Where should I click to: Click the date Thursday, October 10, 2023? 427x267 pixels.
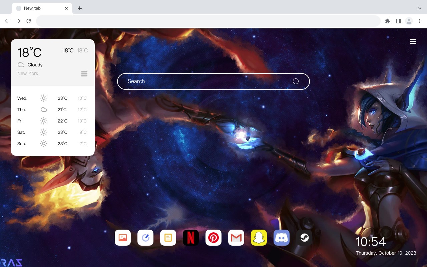tap(386, 253)
